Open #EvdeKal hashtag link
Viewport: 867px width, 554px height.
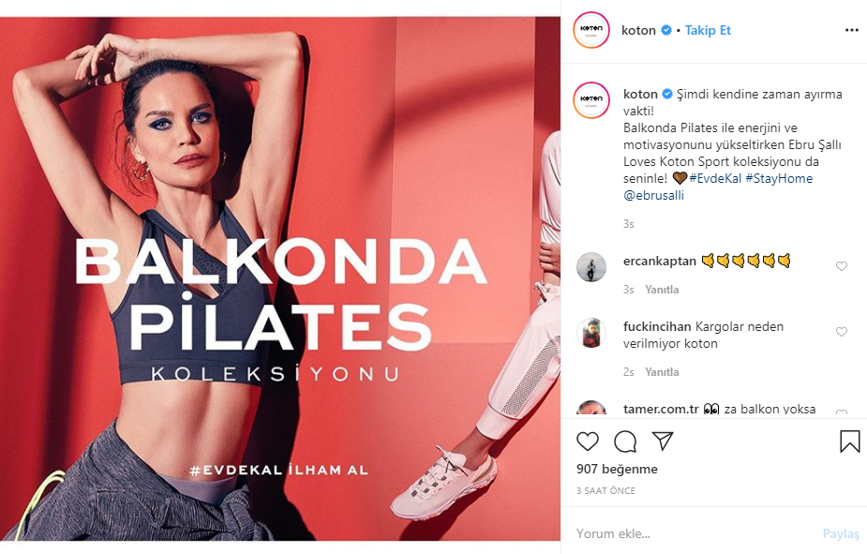(715, 179)
